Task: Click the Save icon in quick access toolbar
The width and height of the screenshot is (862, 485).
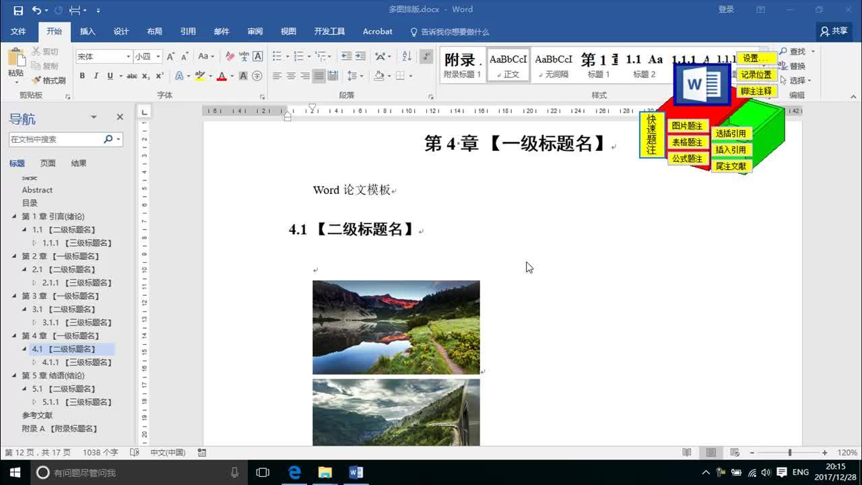Action: tap(18, 10)
